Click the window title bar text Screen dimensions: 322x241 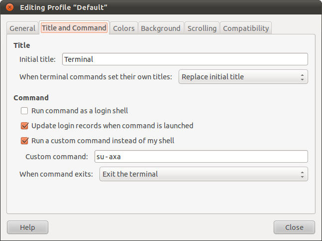click(x=64, y=7)
